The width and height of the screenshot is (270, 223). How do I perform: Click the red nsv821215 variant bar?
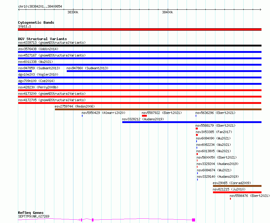point(237,192)
